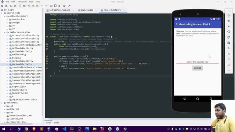Collapse the Source code tree node
The image size is (235, 132).
point(2,13)
